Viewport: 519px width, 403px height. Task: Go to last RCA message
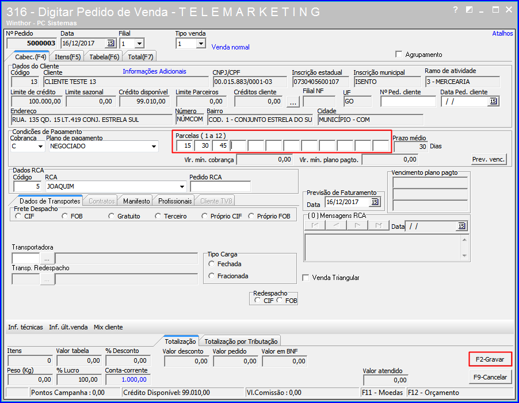click(x=379, y=225)
